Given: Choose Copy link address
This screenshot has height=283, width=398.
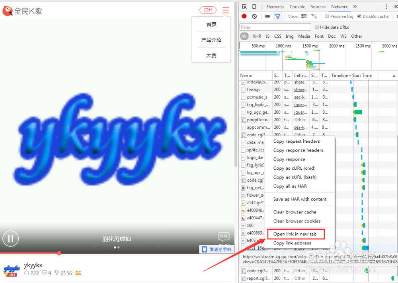Looking at the screenshot, I should point(292,243).
